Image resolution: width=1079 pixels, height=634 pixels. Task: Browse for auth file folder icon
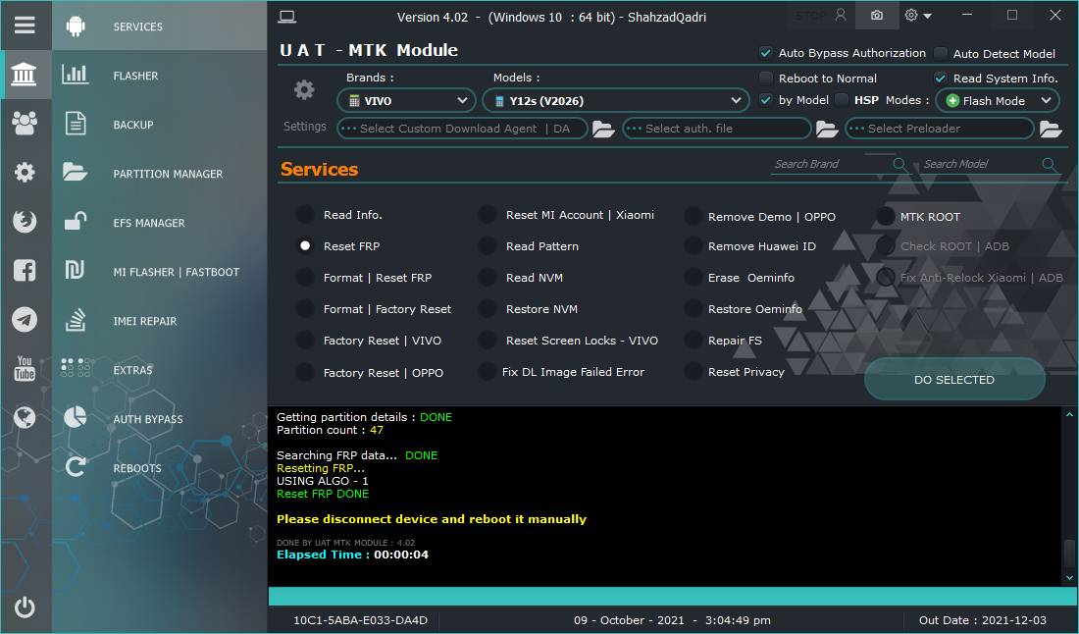pos(827,129)
